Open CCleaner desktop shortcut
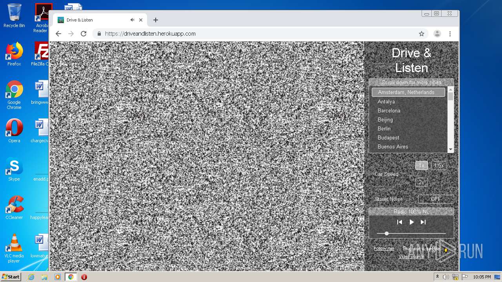Screen dimensions: 502x282 pyautogui.click(x=14, y=208)
